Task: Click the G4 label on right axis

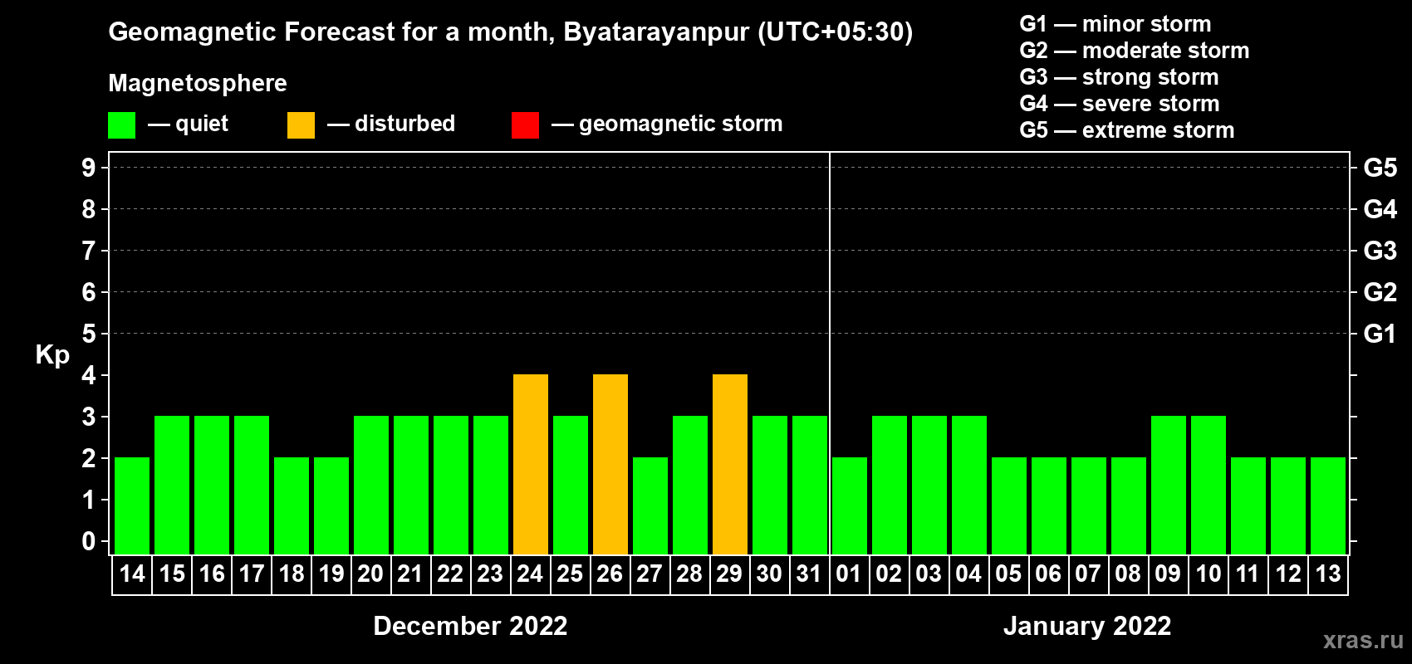Action: [1380, 209]
